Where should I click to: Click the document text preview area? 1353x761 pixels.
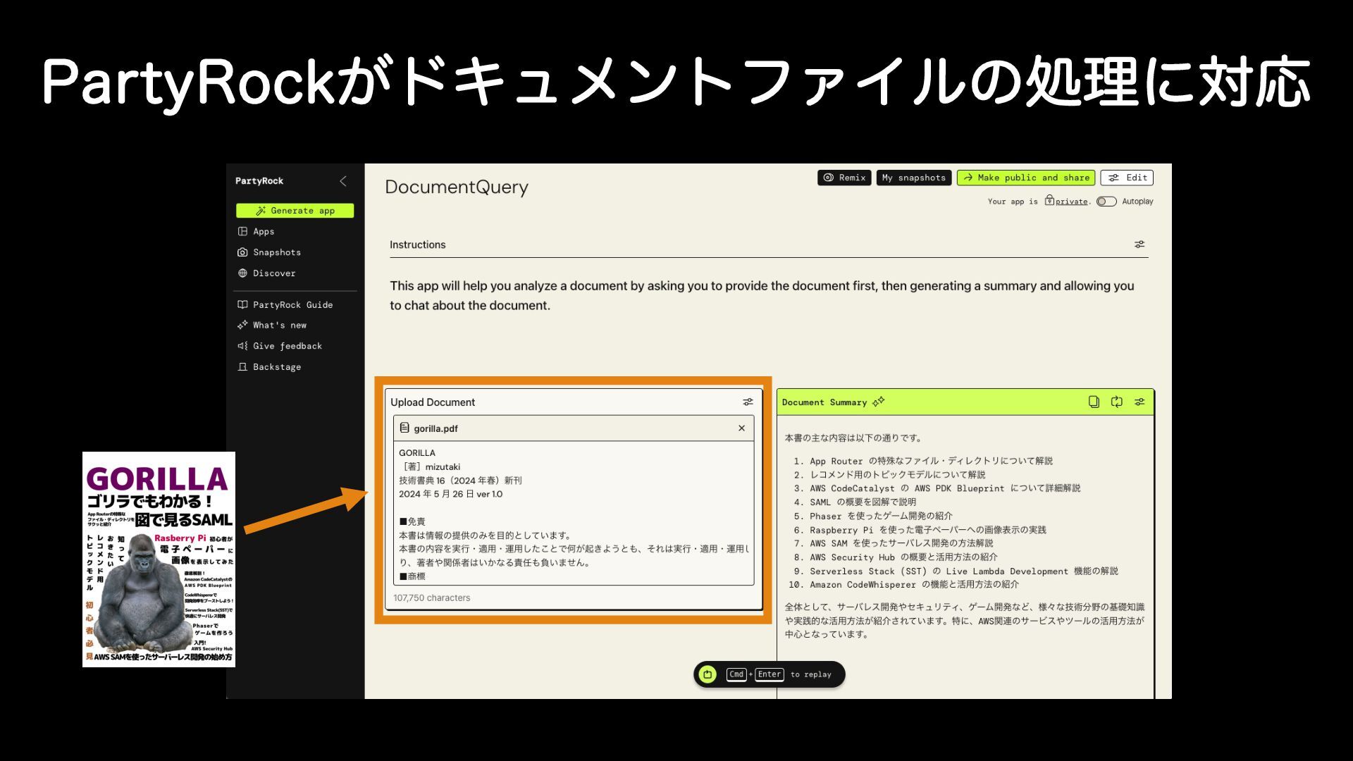574,514
